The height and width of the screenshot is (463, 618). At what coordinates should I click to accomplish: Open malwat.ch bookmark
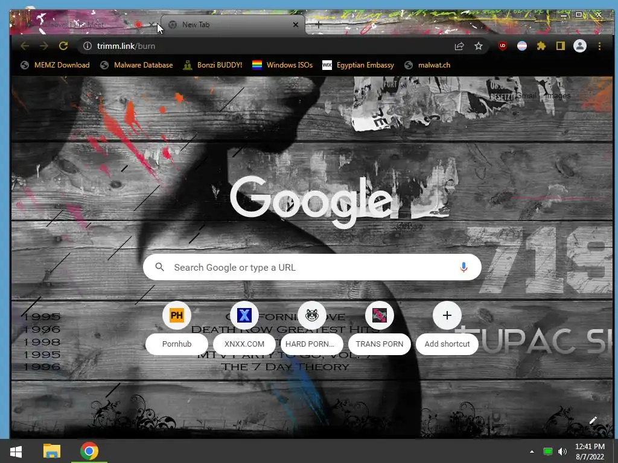[x=428, y=65]
